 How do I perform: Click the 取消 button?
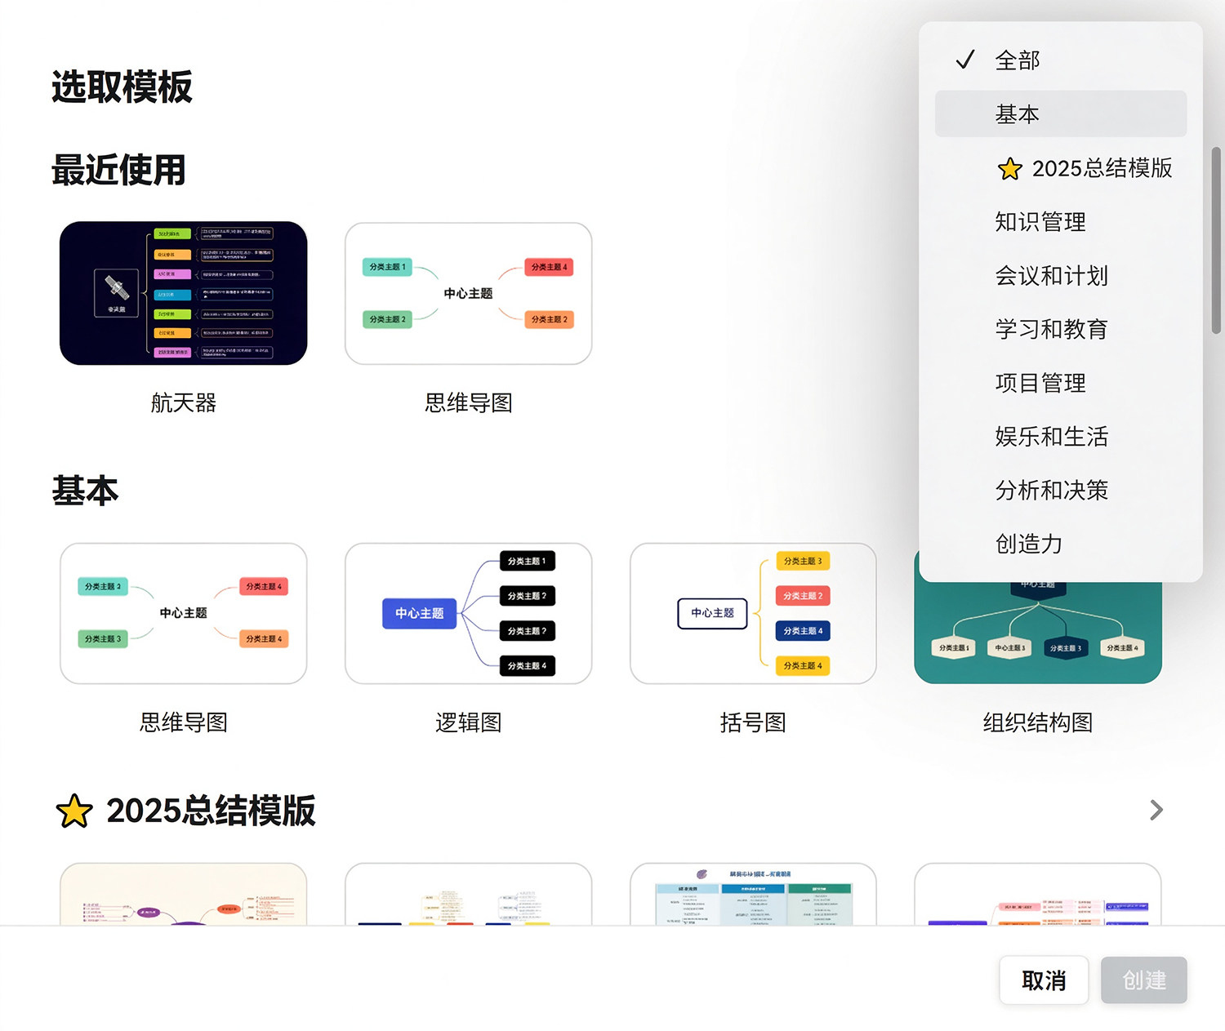[1044, 980]
